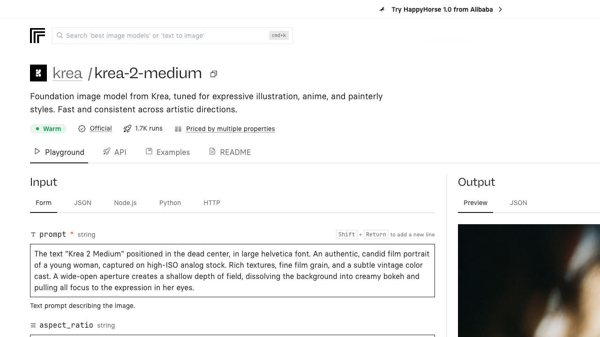Click 'Text prompt describing the image.' helper text
The height and width of the screenshot is (337, 600).
click(x=82, y=306)
